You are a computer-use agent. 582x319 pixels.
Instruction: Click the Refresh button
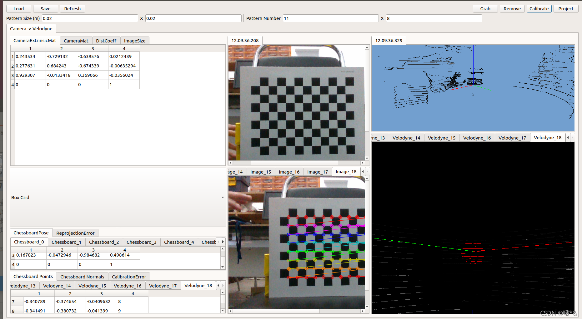73,9
